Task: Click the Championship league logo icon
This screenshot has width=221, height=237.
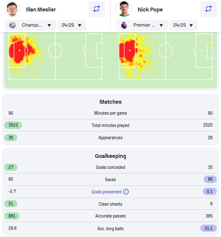Action: click(x=12, y=25)
